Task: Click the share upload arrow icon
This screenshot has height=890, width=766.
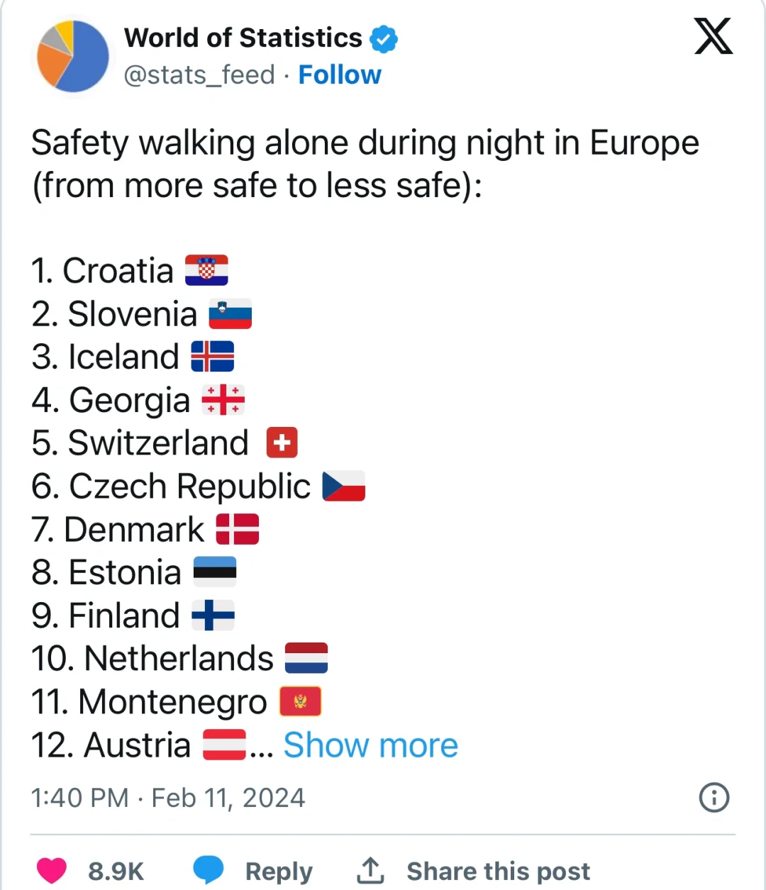Action: (x=370, y=870)
